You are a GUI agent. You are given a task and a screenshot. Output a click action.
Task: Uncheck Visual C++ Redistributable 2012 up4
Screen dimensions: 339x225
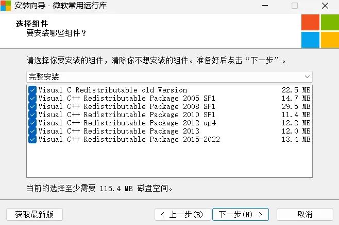point(32,123)
